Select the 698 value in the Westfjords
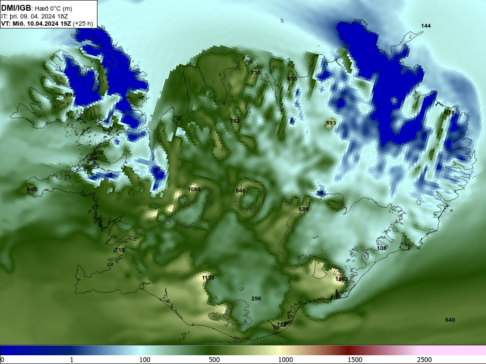The height and width of the screenshot is (364, 486). click(70, 95)
